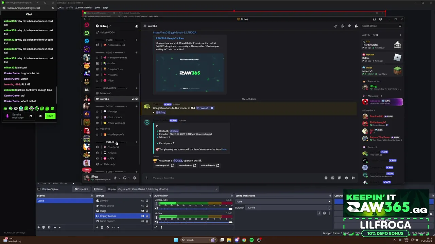
Task: Send message with green Chat button
Action: (50, 116)
